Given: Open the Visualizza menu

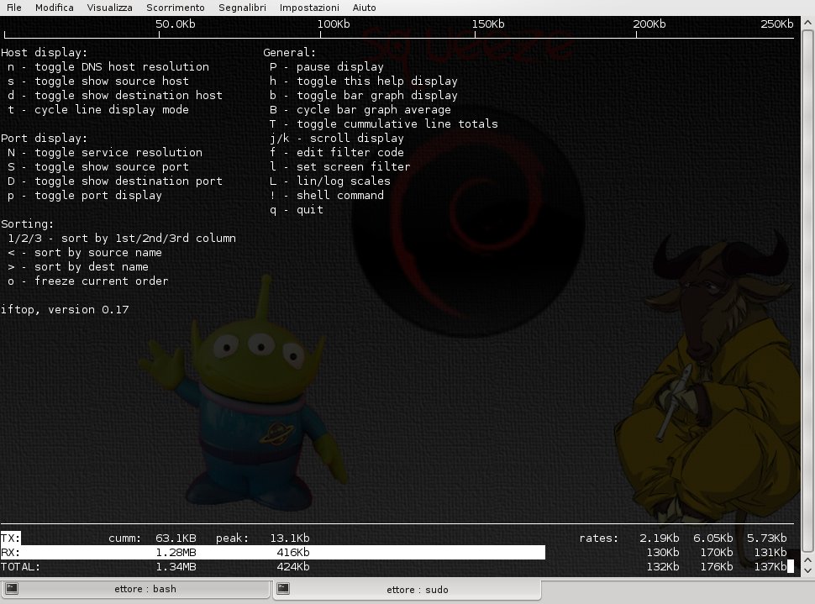Looking at the screenshot, I should tap(110, 8).
